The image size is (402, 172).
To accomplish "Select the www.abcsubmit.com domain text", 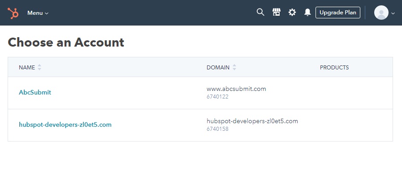I will [236, 89].
